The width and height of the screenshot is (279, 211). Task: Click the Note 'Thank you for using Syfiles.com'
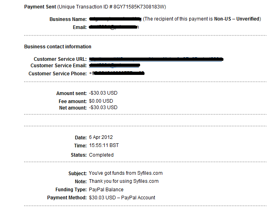[124, 181]
